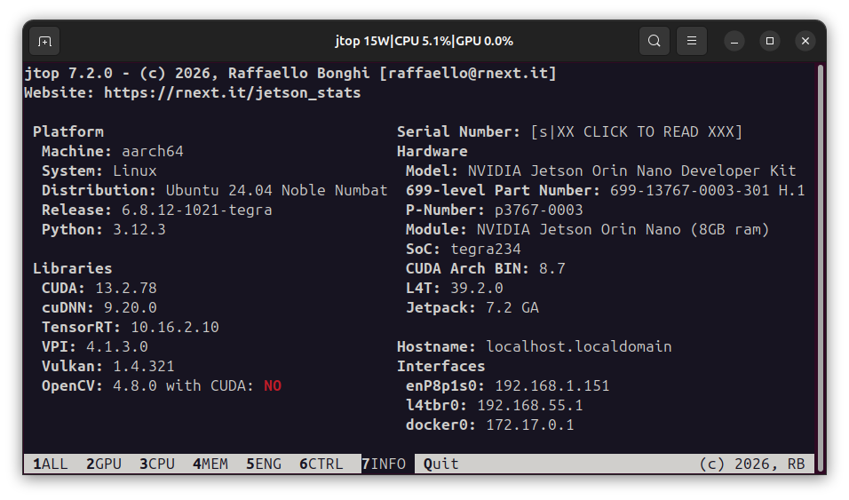The width and height of the screenshot is (849, 500).
Task: Click the VPI version 4.1.3.0
Action: coord(117,347)
